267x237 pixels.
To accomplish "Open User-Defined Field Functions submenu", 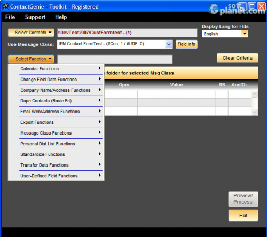I will pos(56,176).
